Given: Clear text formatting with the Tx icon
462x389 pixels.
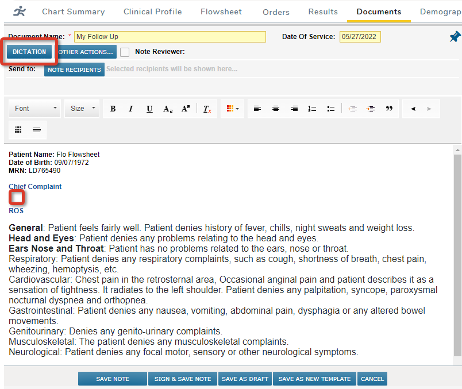Looking at the screenshot, I should click(x=207, y=108).
